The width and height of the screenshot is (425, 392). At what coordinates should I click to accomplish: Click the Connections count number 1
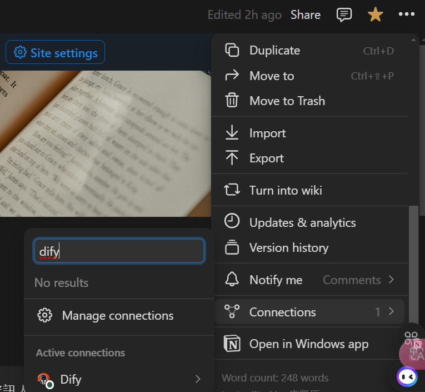pos(378,312)
